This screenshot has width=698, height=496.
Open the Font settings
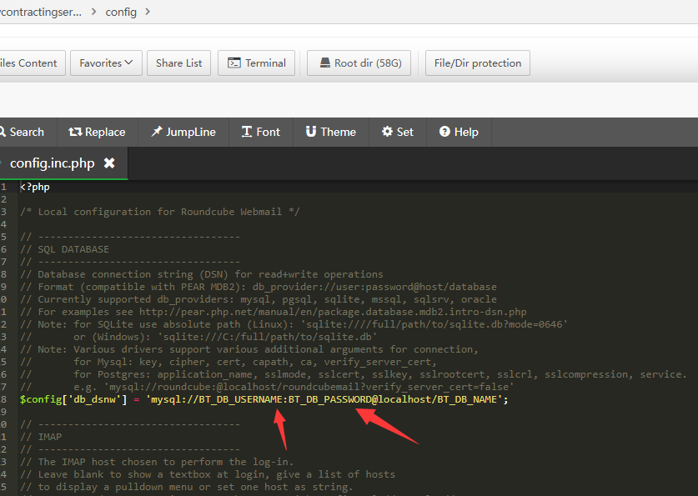click(261, 132)
